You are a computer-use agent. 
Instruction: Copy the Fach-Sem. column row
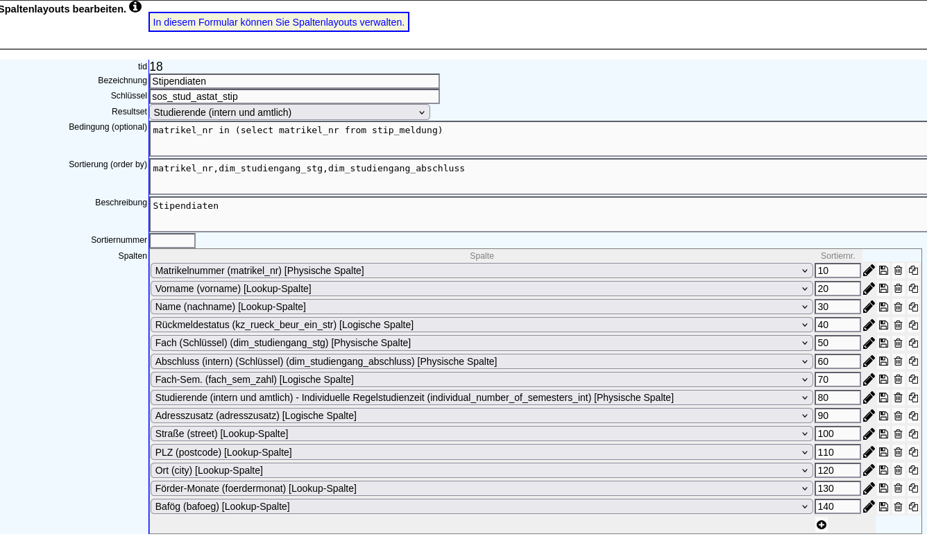point(913,379)
